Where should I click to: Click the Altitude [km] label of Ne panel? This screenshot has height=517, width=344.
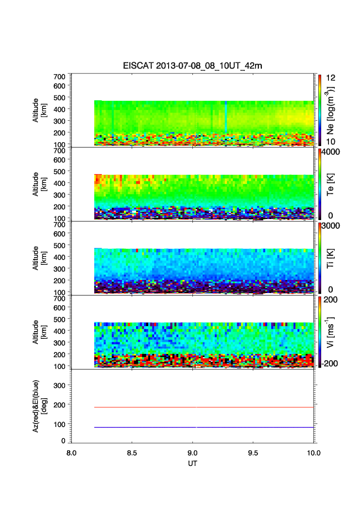click(39, 110)
